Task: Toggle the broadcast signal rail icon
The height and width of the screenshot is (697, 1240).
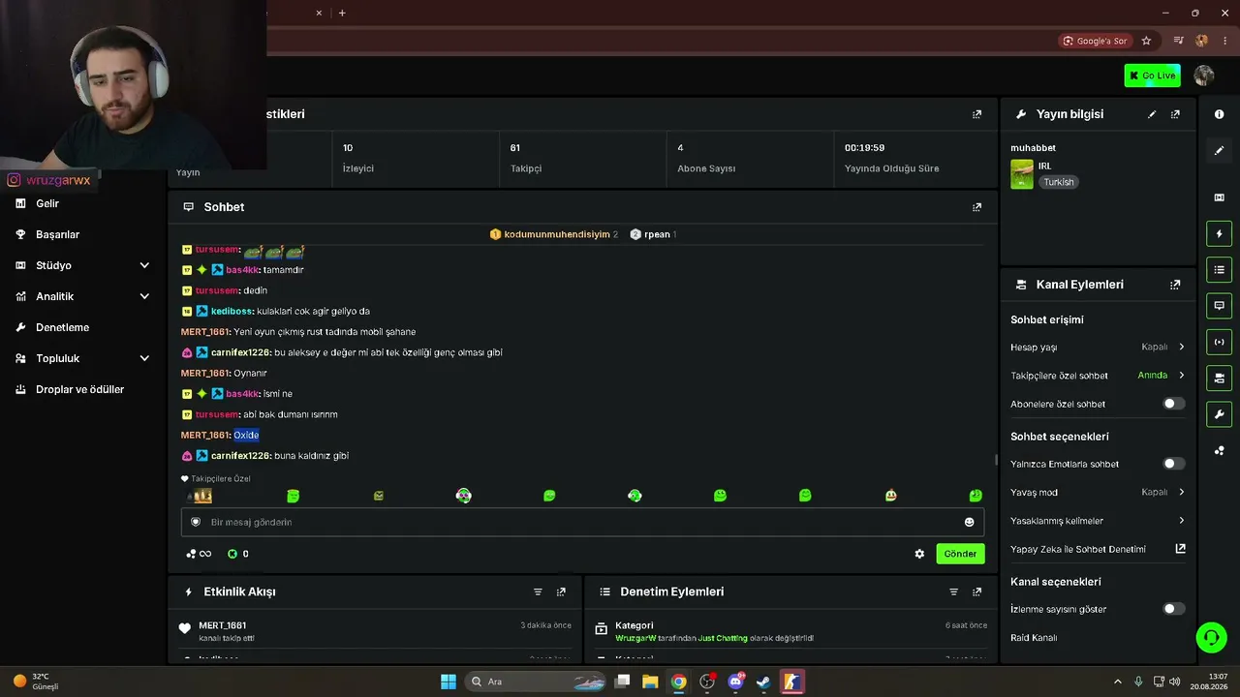Action: coord(1219,342)
